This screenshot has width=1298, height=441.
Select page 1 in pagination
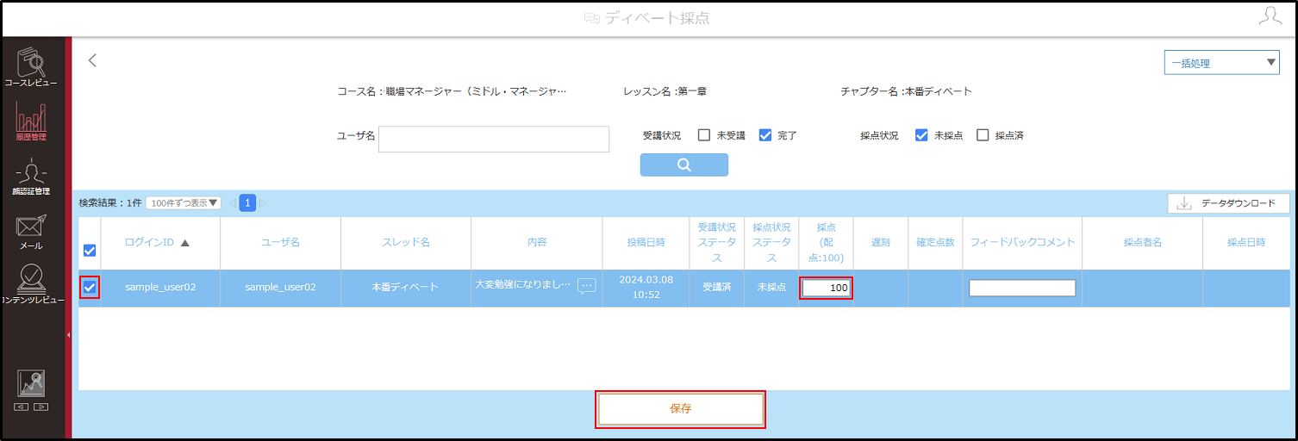pyautogui.click(x=248, y=203)
